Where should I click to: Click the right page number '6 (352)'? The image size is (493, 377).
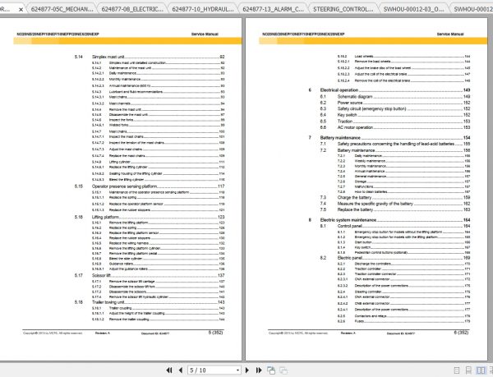click(x=461, y=333)
